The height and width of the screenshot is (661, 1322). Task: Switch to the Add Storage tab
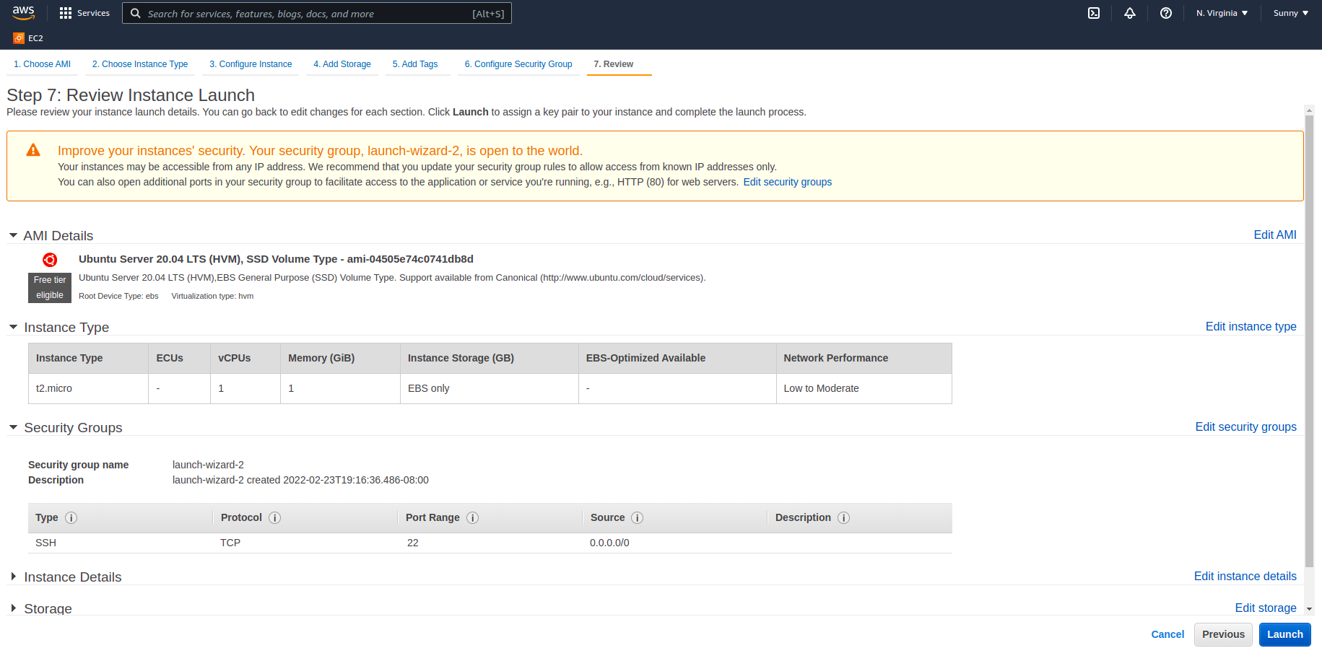[x=342, y=64]
